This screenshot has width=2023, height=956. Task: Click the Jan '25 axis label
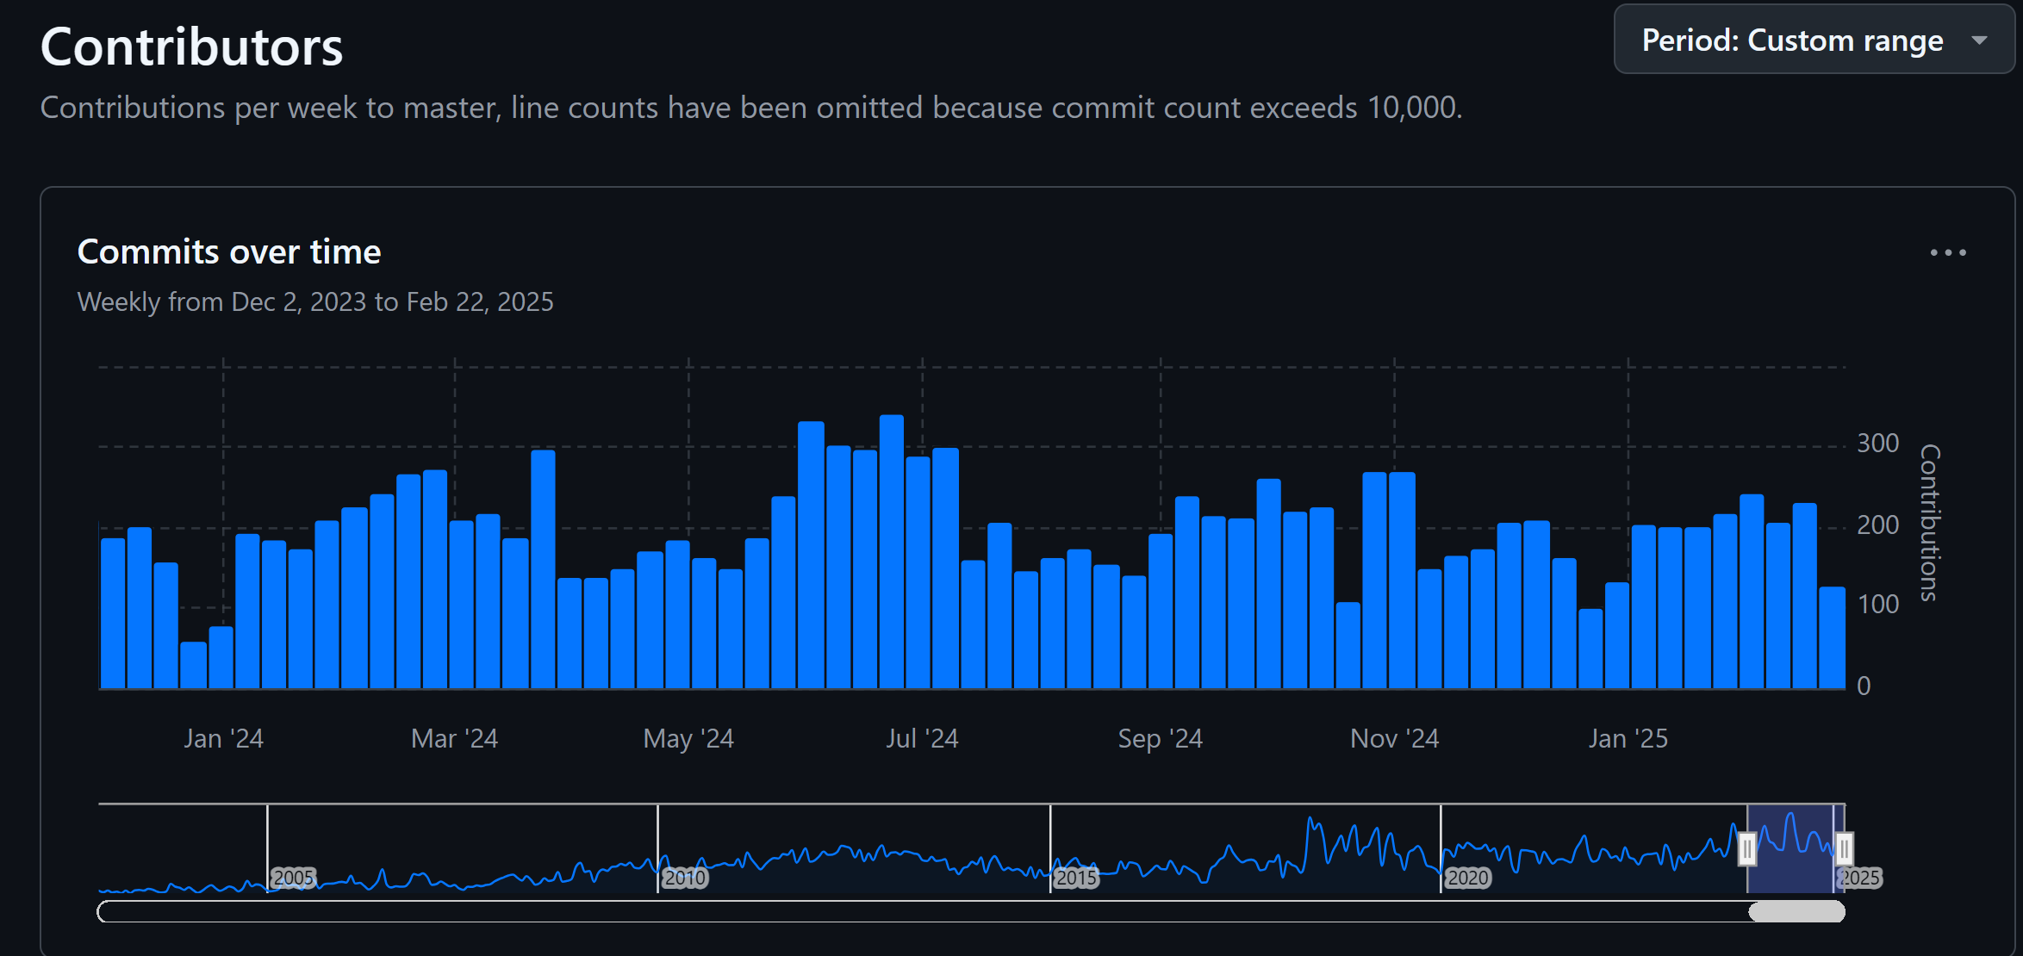pos(1628,738)
